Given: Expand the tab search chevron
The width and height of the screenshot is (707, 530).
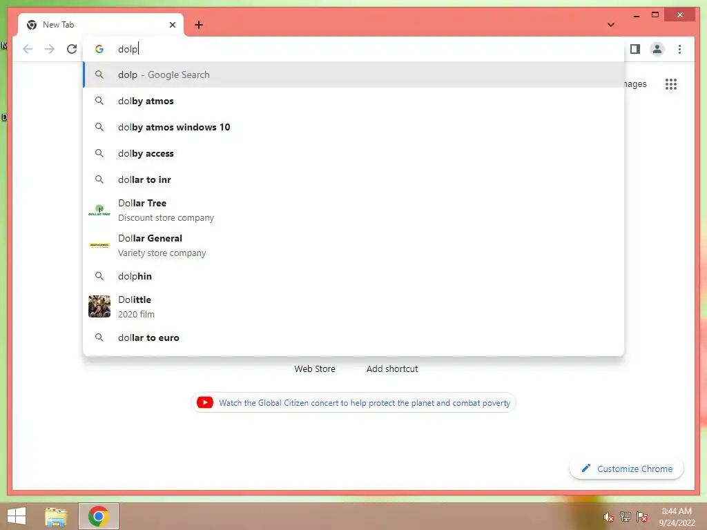Looking at the screenshot, I should pos(610,25).
